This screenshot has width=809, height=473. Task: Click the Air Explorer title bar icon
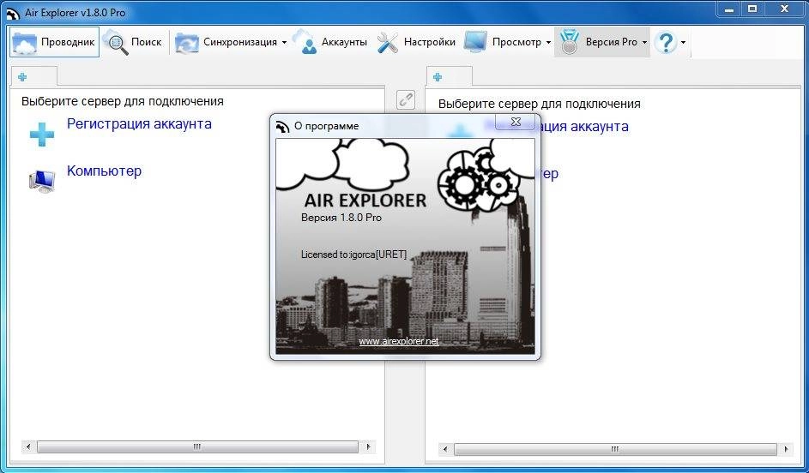tap(12, 12)
